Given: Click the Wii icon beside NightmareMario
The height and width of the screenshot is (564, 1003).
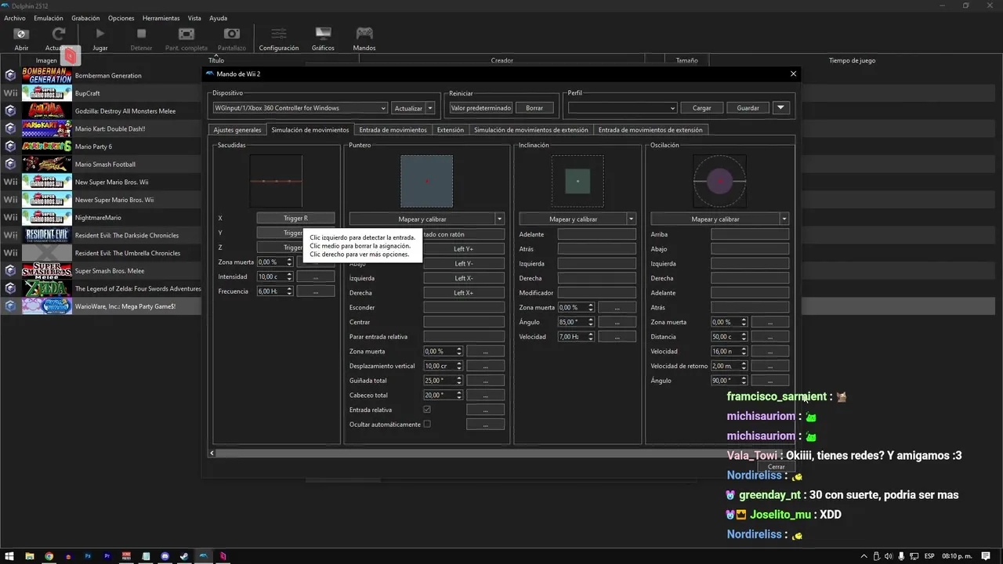Looking at the screenshot, I should (10, 217).
